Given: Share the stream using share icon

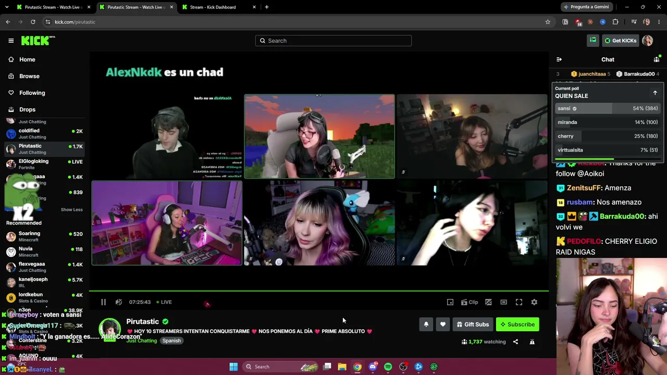Looking at the screenshot, I should click(515, 342).
